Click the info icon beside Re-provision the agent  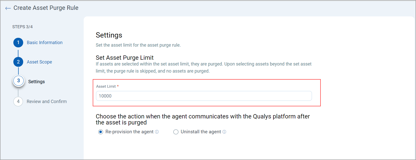pyautogui.click(x=157, y=132)
